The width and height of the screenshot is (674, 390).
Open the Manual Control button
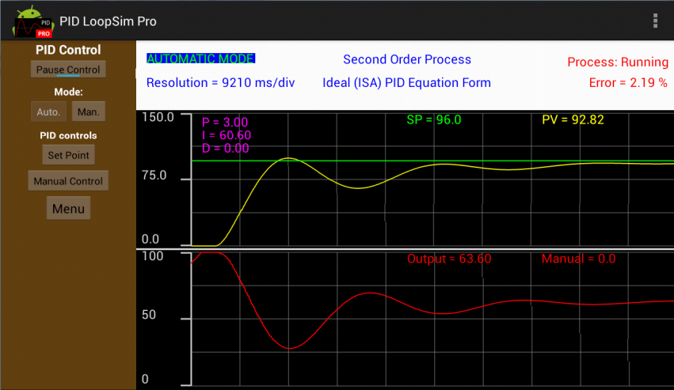tap(68, 181)
